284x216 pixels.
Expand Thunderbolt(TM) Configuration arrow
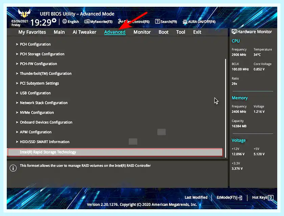pyautogui.click(x=17, y=74)
